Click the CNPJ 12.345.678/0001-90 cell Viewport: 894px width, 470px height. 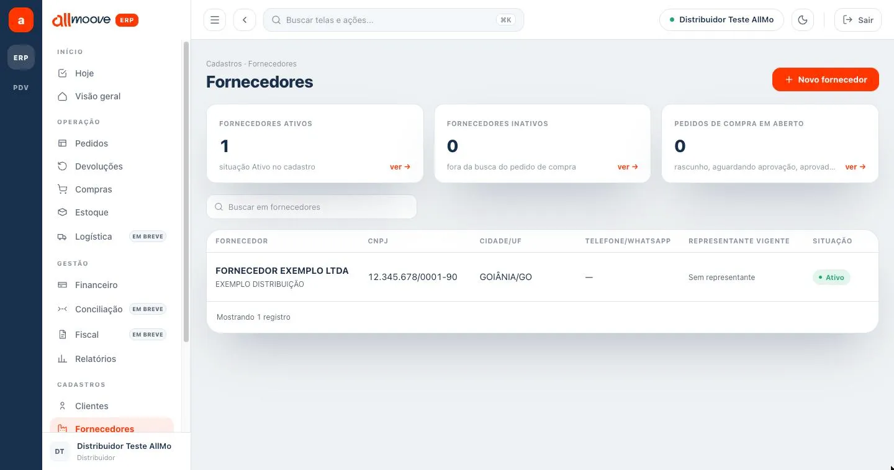pyautogui.click(x=413, y=277)
